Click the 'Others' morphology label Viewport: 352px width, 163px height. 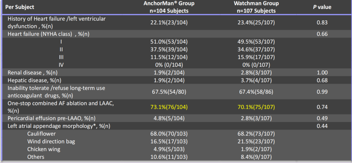(x=36, y=157)
